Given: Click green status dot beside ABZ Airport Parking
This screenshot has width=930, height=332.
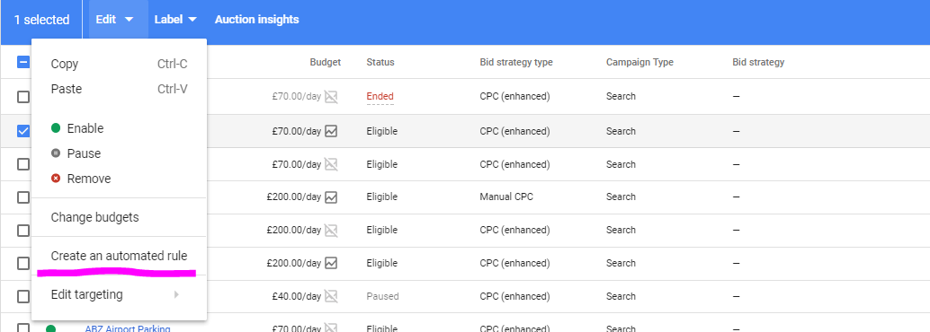Looking at the screenshot, I should [x=51, y=328].
